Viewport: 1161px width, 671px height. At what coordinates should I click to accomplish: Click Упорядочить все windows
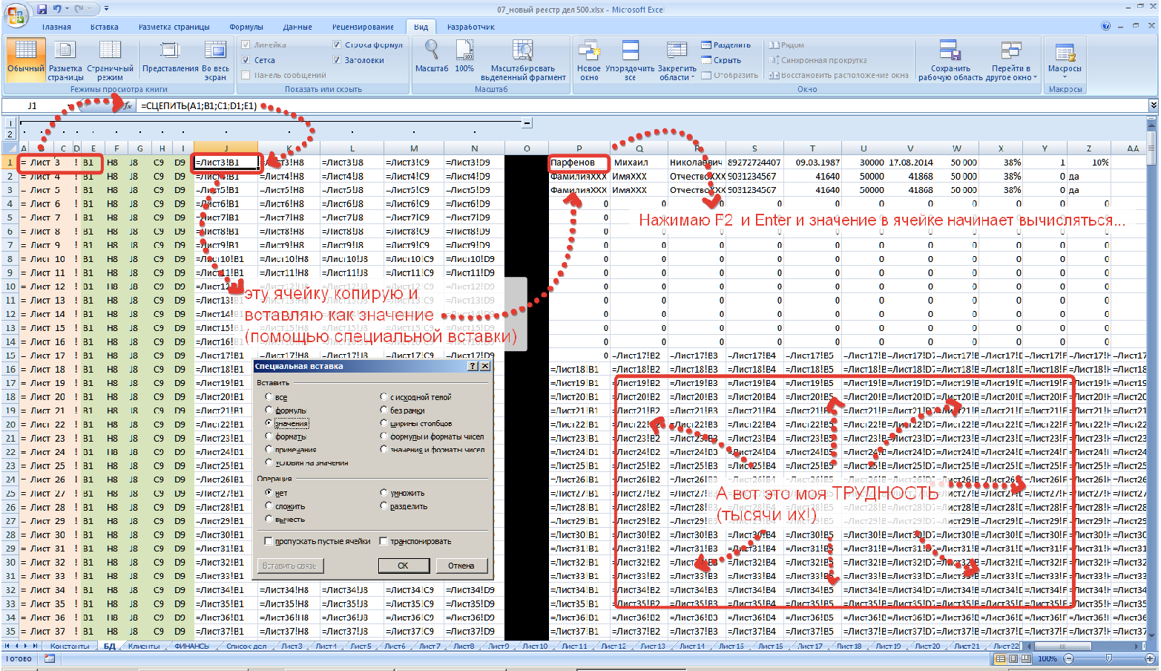coord(630,59)
